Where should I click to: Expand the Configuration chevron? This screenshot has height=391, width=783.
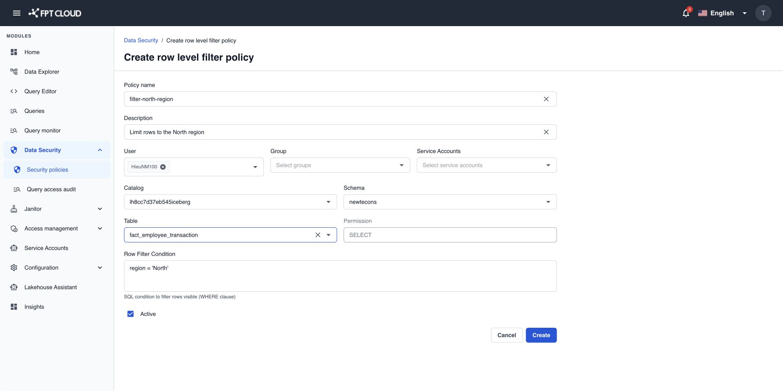[100, 268]
